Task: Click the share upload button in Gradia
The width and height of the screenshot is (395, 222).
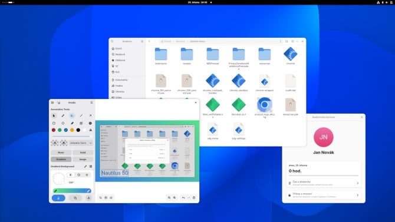Action: coord(88,198)
